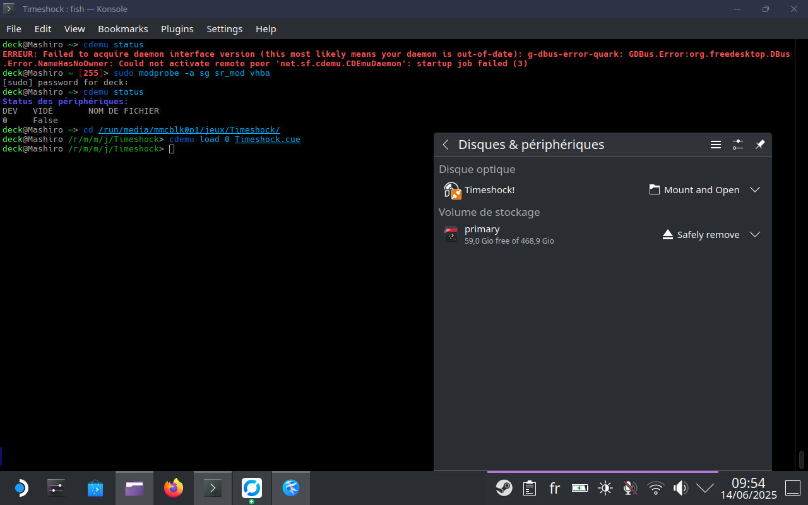Open the Edit menu
This screenshot has width=808, height=505.
click(43, 29)
